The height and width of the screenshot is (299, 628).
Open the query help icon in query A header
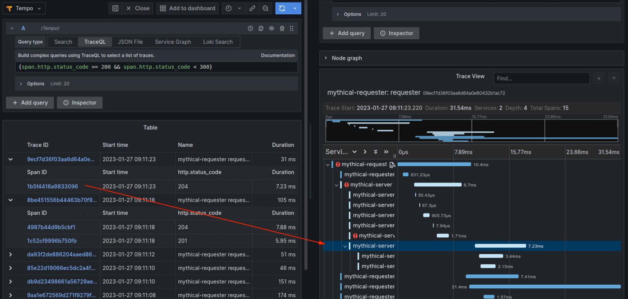[x=250, y=28]
